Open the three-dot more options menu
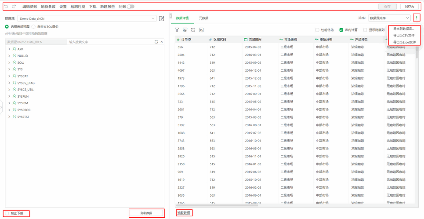The width and height of the screenshot is (424, 219). (x=417, y=18)
